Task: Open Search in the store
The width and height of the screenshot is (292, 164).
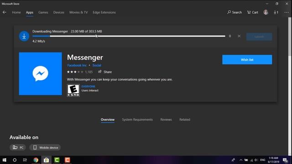Action: (x=235, y=12)
